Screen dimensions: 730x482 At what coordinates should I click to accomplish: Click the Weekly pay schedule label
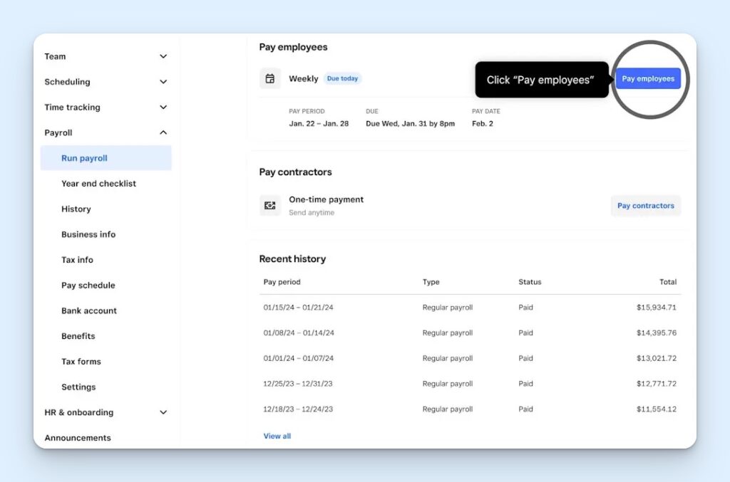click(x=304, y=78)
